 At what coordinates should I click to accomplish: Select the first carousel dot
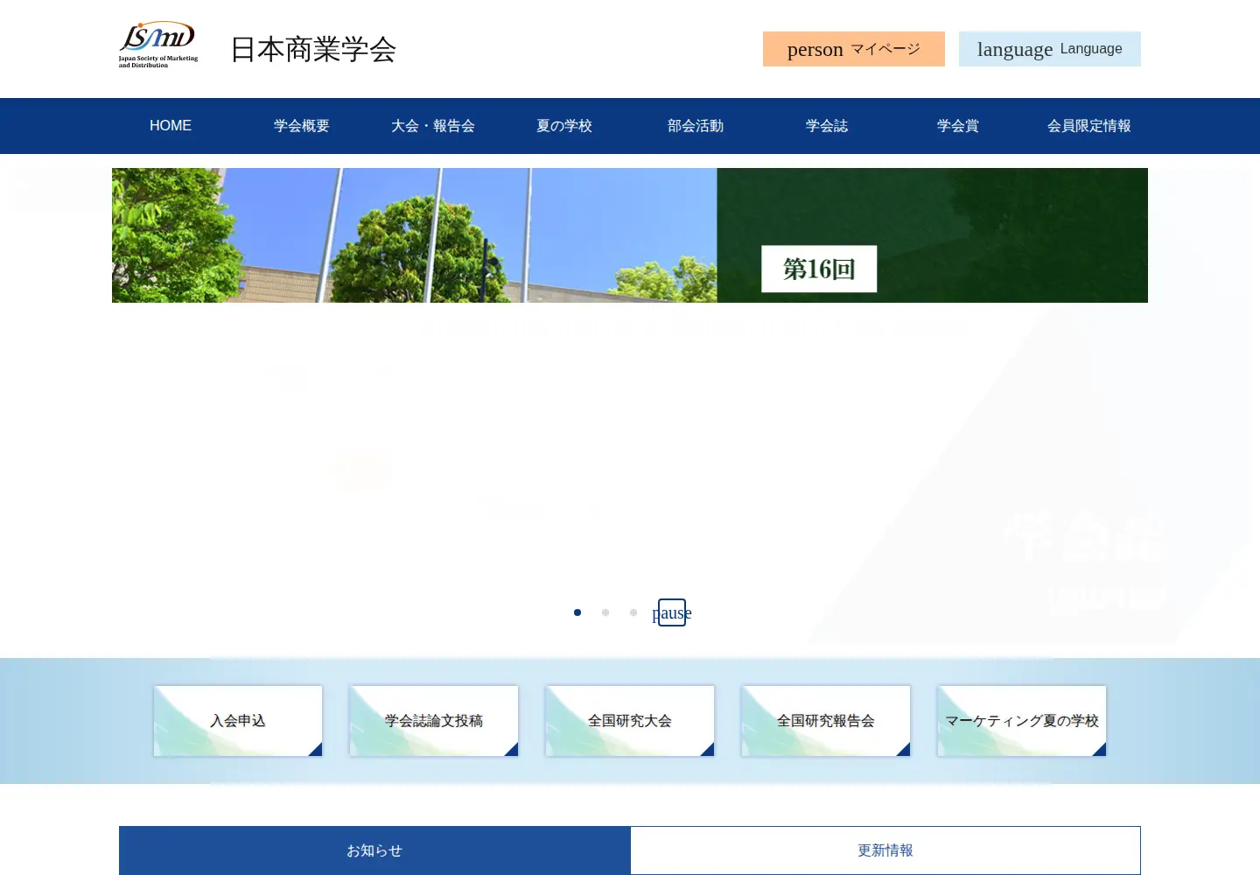pos(577,612)
